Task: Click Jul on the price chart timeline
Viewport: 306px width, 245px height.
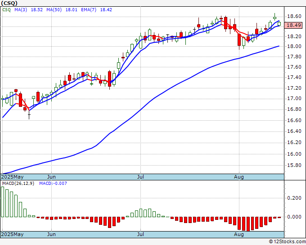Action: pyautogui.click(x=140, y=177)
